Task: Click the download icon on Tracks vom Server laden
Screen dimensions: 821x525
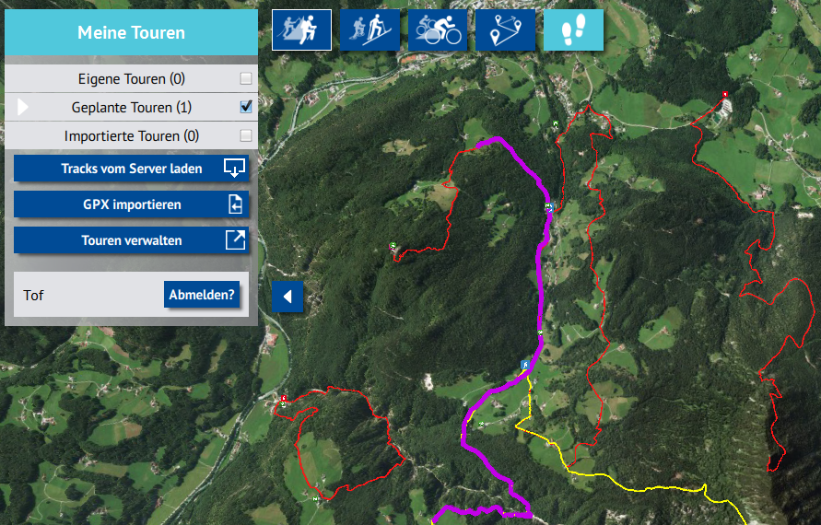Action: point(234,169)
